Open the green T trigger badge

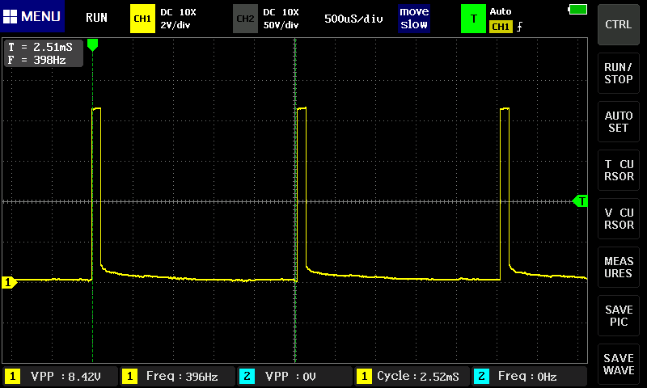(473, 19)
